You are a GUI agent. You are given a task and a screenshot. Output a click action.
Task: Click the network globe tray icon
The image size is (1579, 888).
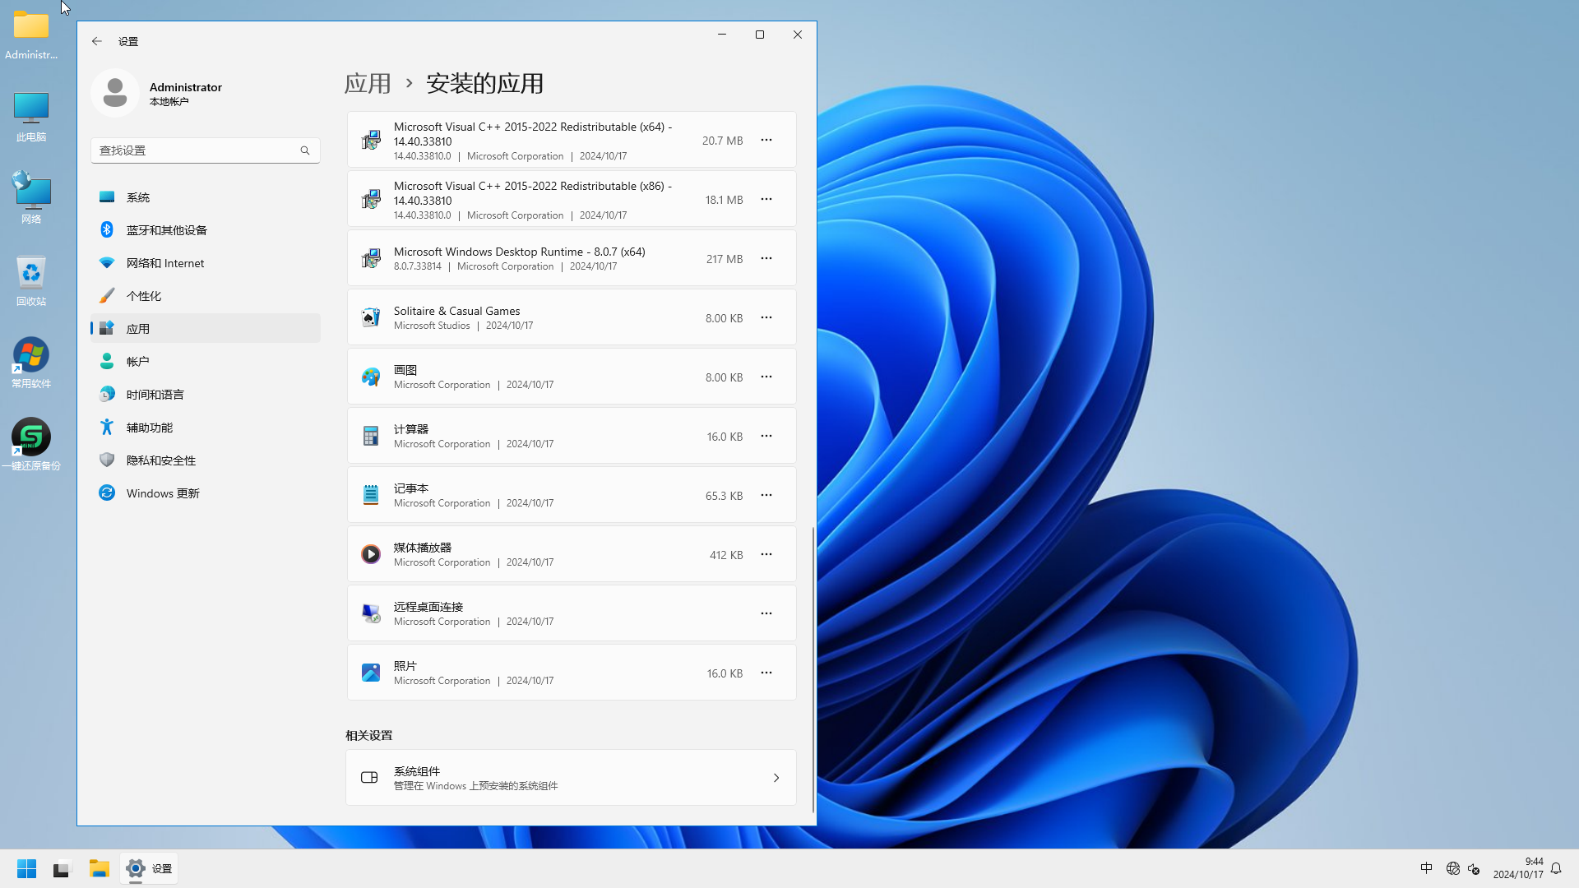tap(1452, 868)
